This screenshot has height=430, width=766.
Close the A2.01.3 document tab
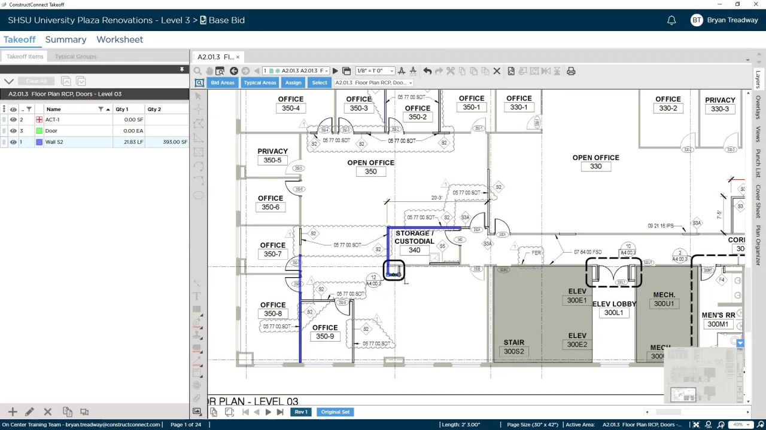[x=238, y=57]
